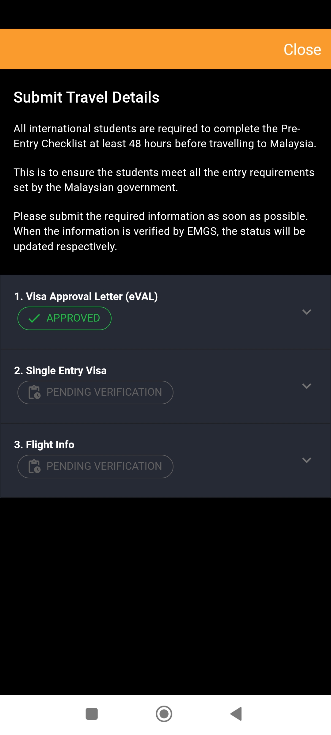Tap the Submit Travel Details heading
The width and height of the screenshot is (331, 735).
86,97
